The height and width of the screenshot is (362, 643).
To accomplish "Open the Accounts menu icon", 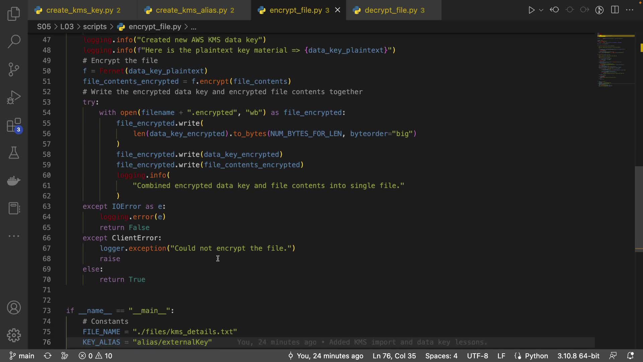I will point(14,308).
